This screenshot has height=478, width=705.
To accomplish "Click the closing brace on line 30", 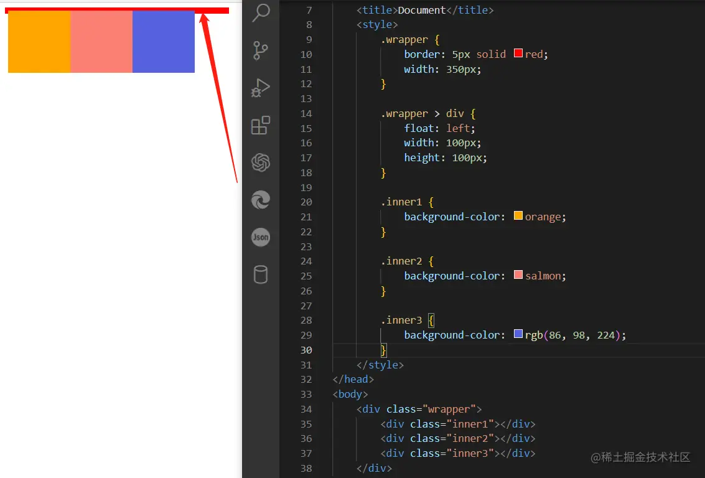I will pyautogui.click(x=383, y=350).
